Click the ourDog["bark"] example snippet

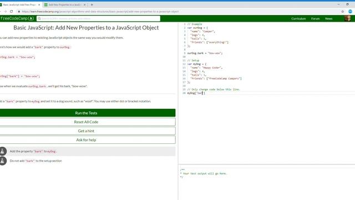pos(20,77)
